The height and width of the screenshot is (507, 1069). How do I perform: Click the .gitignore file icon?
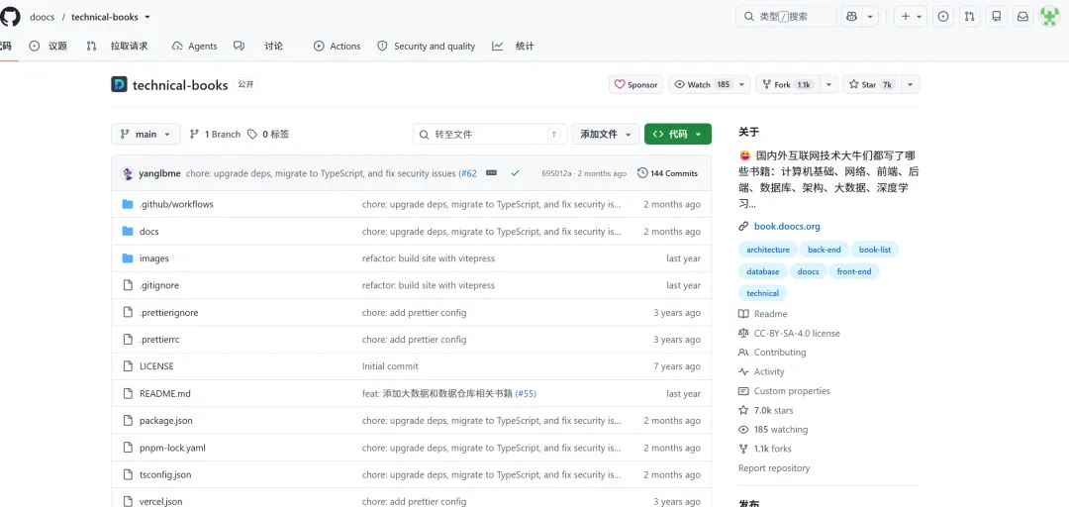click(x=128, y=285)
